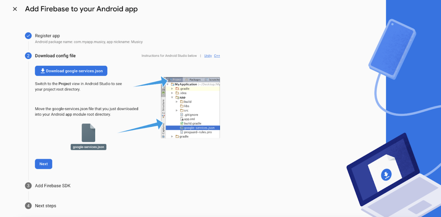Select the Android package name summary text

click(89, 42)
